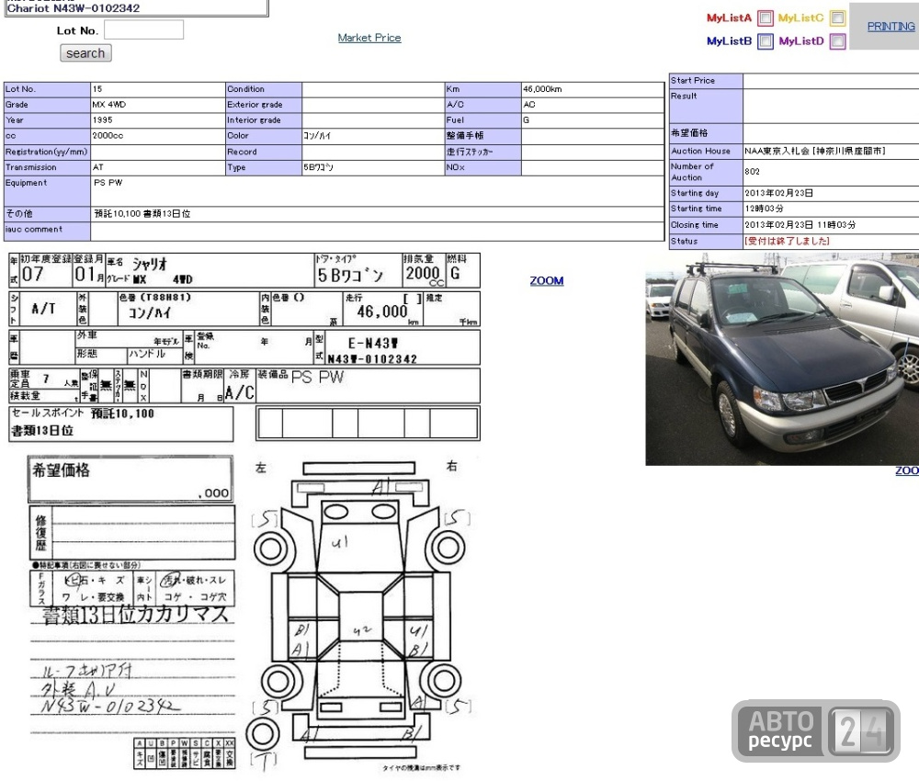
Task: Open the auction sheet damage diagram
Action: (360, 612)
